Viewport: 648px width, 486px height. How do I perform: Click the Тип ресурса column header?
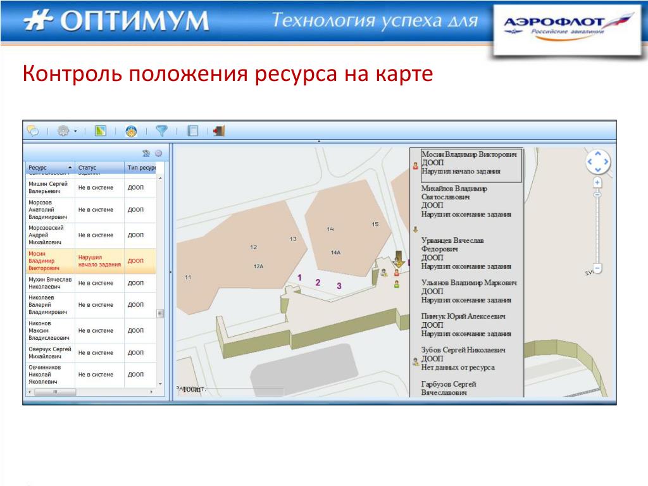[x=140, y=168]
